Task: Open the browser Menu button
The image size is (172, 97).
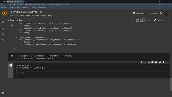Action: pyautogui.click(x=3, y=1)
